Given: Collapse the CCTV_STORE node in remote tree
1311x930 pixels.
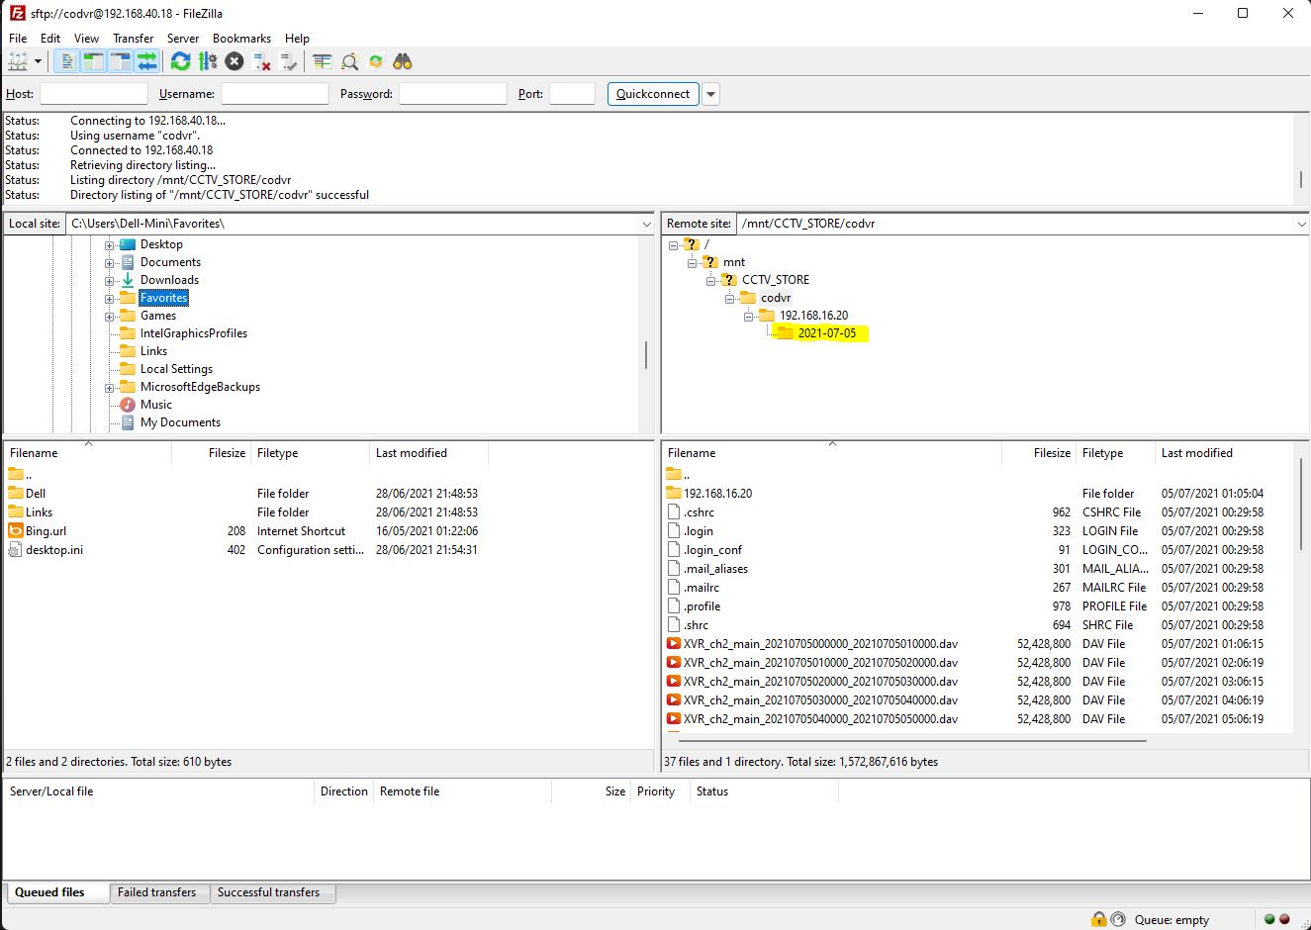Looking at the screenshot, I should (711, 280).
